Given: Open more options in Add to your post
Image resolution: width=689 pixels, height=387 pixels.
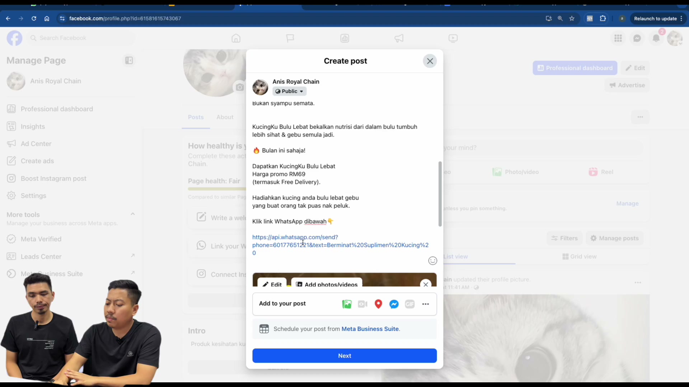Looking at the screenshot, I should 426,304.
